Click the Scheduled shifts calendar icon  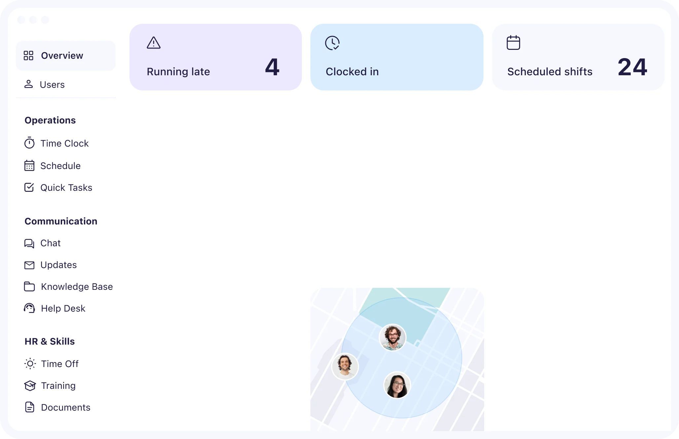point(513,43)
